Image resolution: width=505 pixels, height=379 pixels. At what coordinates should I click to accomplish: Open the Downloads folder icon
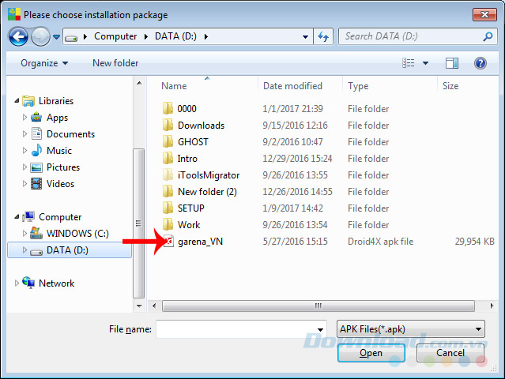tap(168, 126)
